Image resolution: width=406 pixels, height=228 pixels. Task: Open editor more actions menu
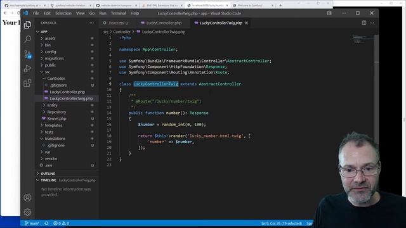(x=372, y=23)
